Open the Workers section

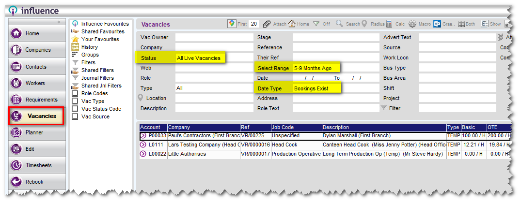37,83
